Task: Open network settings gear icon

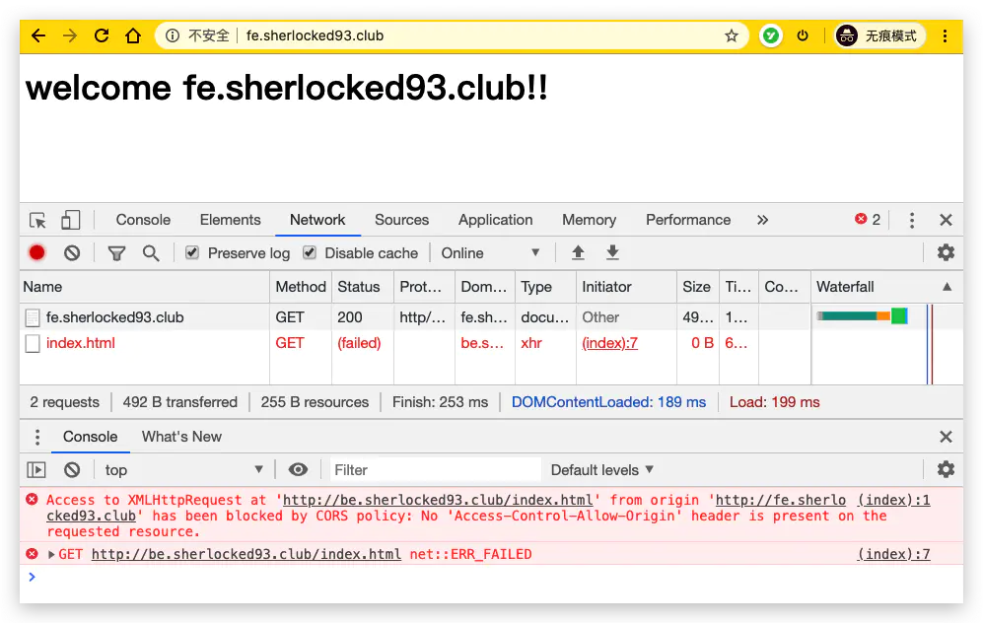Action: (x=946, y=252)
